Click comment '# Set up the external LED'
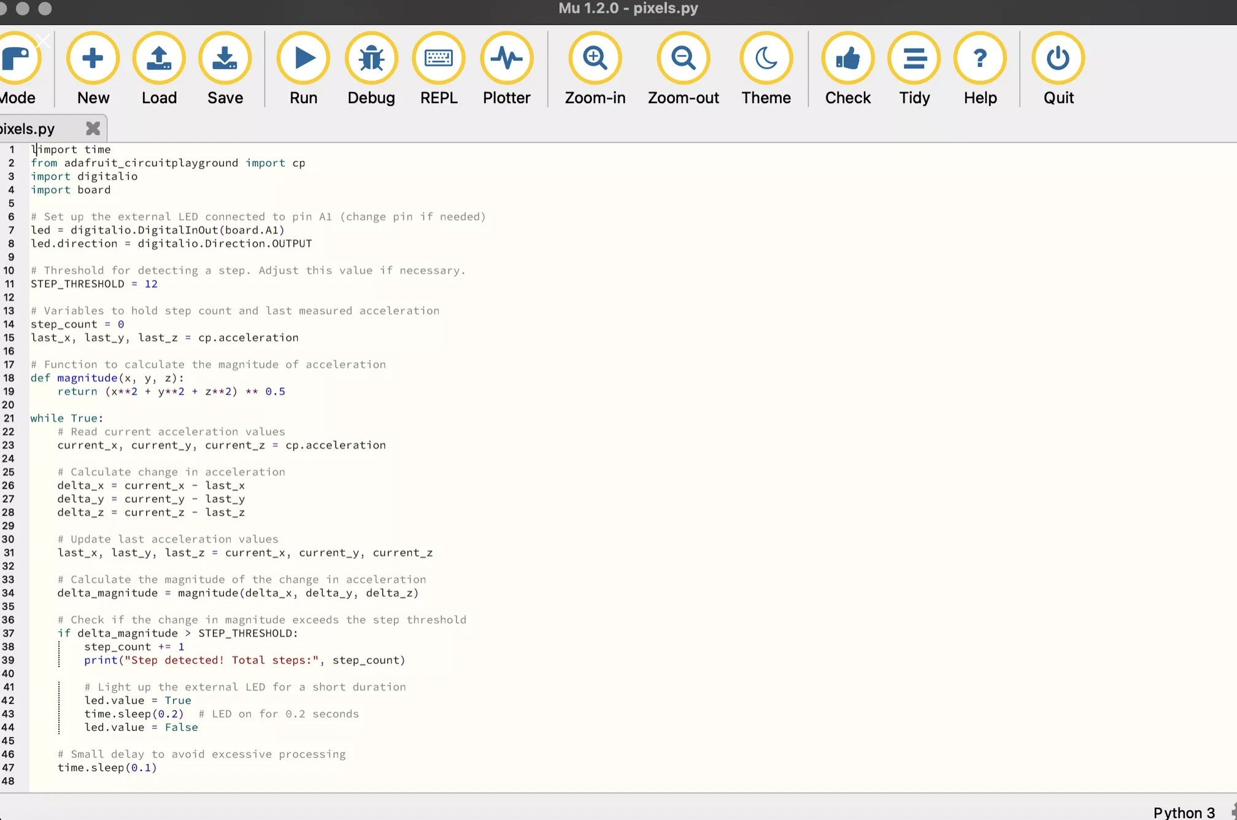The height and width of the screenshot is (820, 1237). point(258,217)
